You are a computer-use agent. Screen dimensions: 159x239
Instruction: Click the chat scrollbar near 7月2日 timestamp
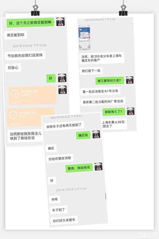[x=106, y=196]
